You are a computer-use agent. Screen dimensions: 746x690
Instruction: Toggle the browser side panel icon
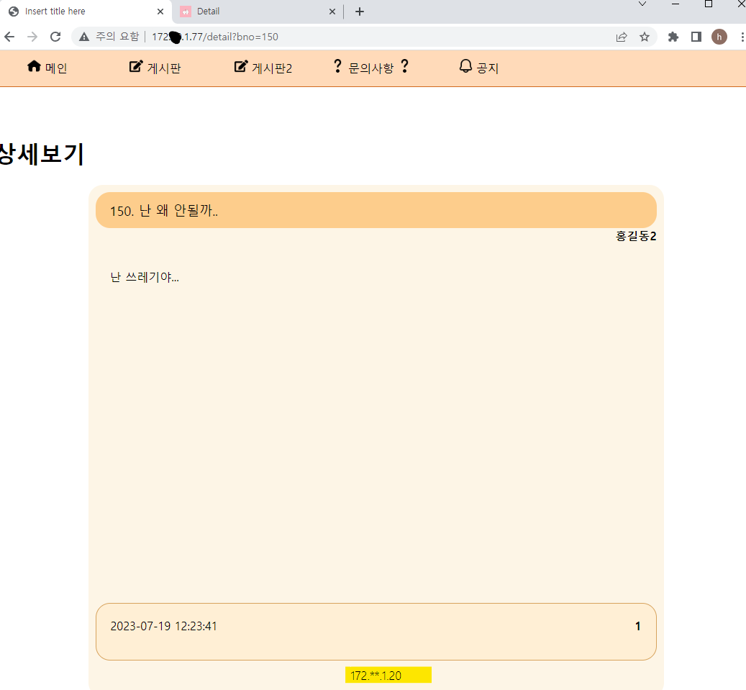(x=696, y=37)
